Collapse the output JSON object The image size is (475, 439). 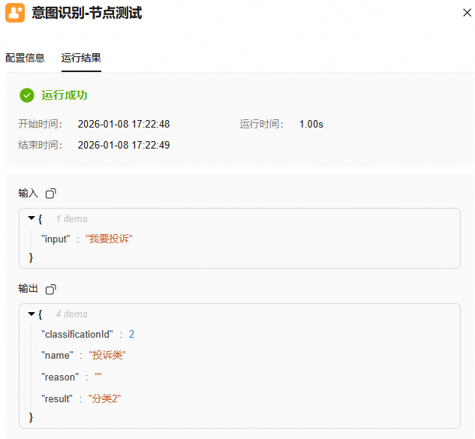click(32, 314)
